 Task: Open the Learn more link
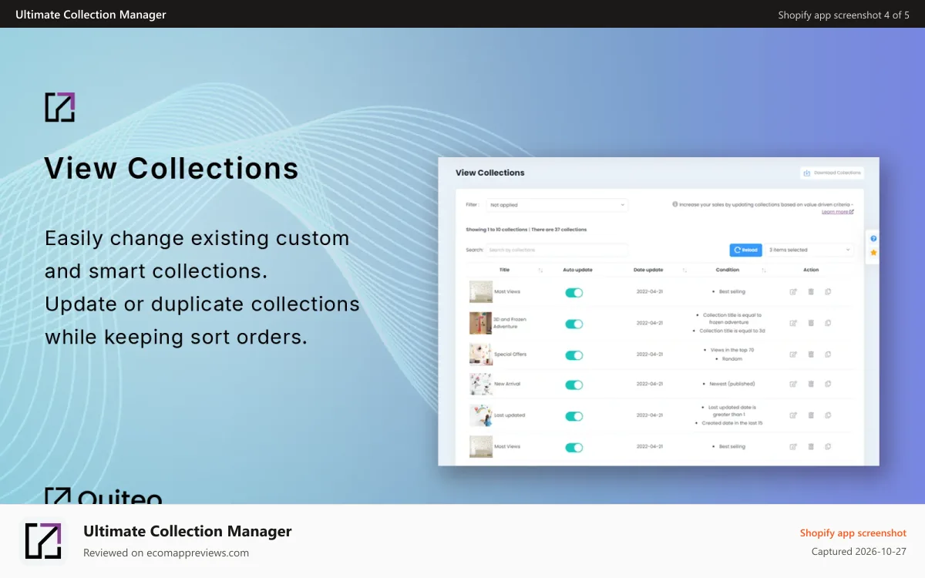click(837, 211)
